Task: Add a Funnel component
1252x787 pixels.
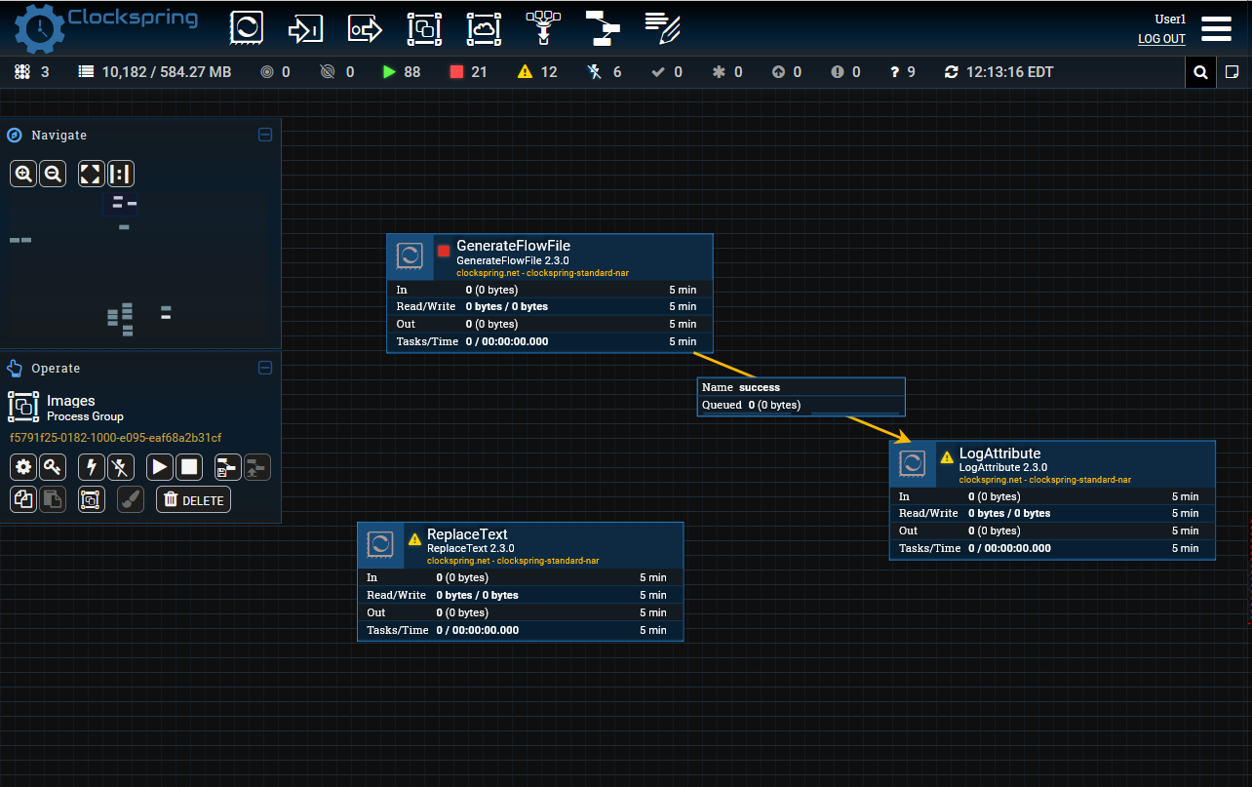Action: [543, 28]
